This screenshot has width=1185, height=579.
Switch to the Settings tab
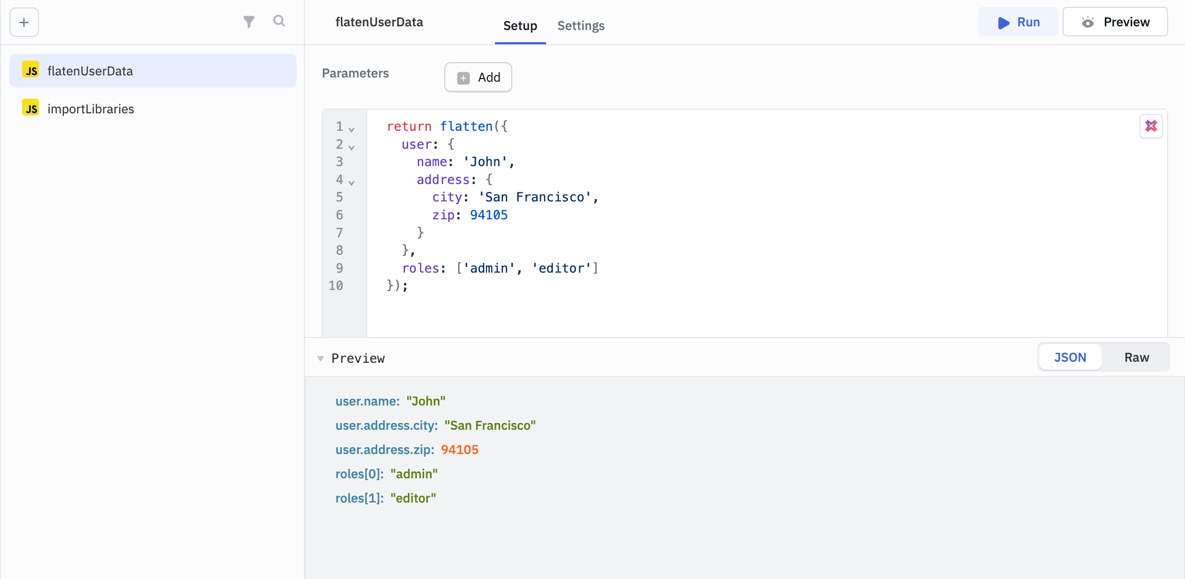580,26
